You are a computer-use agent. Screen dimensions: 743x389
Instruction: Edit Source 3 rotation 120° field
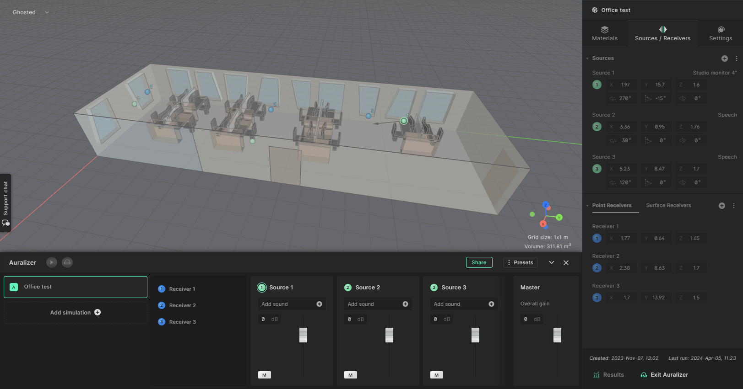[x=621, y=182]
